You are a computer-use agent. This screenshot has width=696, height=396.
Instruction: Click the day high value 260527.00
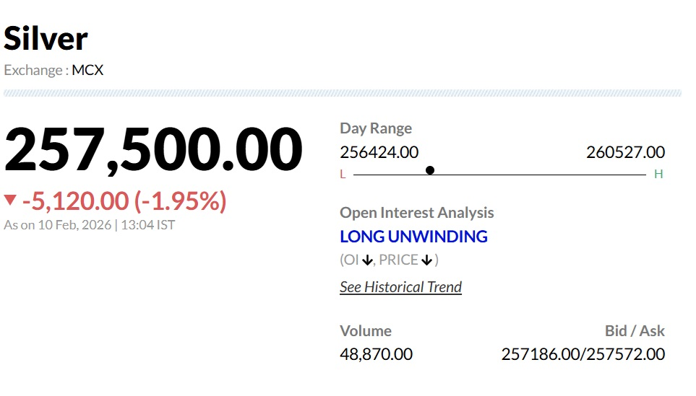point(625,152)
